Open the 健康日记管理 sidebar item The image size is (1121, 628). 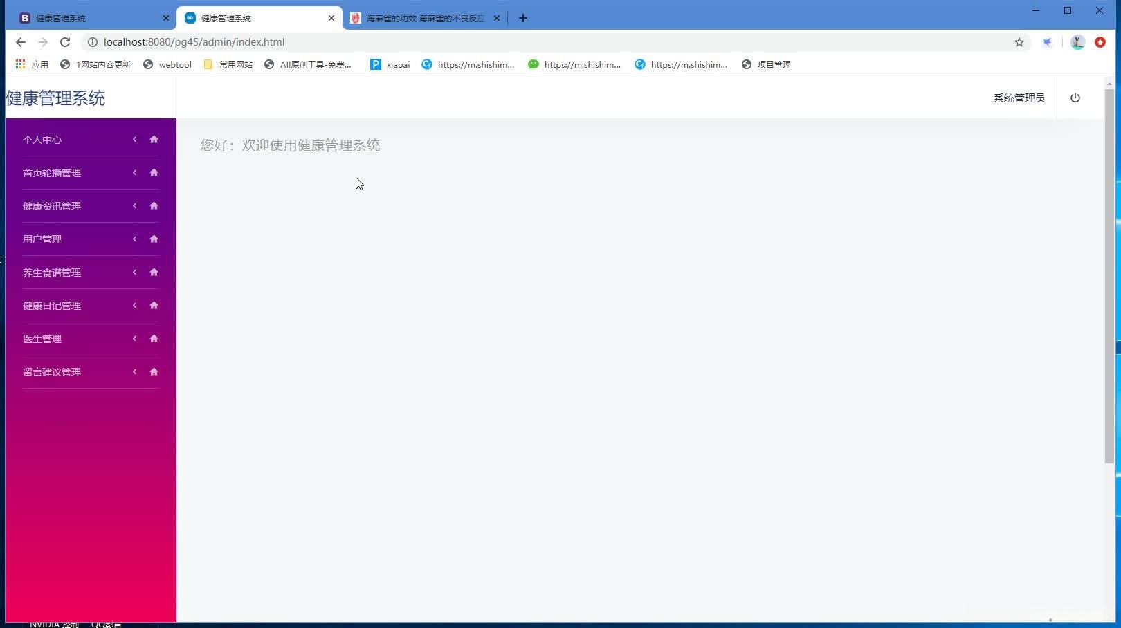[x=51, y=305]
